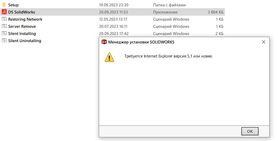Select the Setup folder name
This screenshot has height=141, width=278.
pyautogui.click(x=13, y=5)
